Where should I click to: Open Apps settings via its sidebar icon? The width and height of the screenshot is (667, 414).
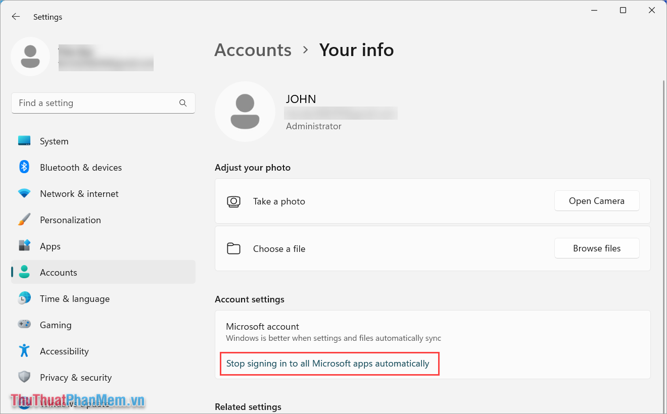(x=24, y=246)
